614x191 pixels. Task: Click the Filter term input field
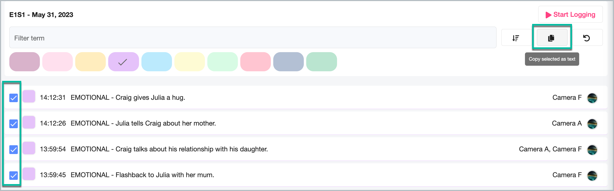(x=253, y=38)
